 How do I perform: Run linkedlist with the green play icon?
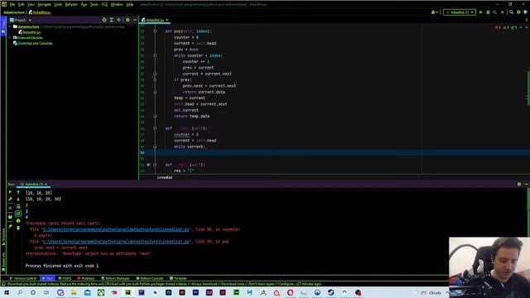[480, 12]
